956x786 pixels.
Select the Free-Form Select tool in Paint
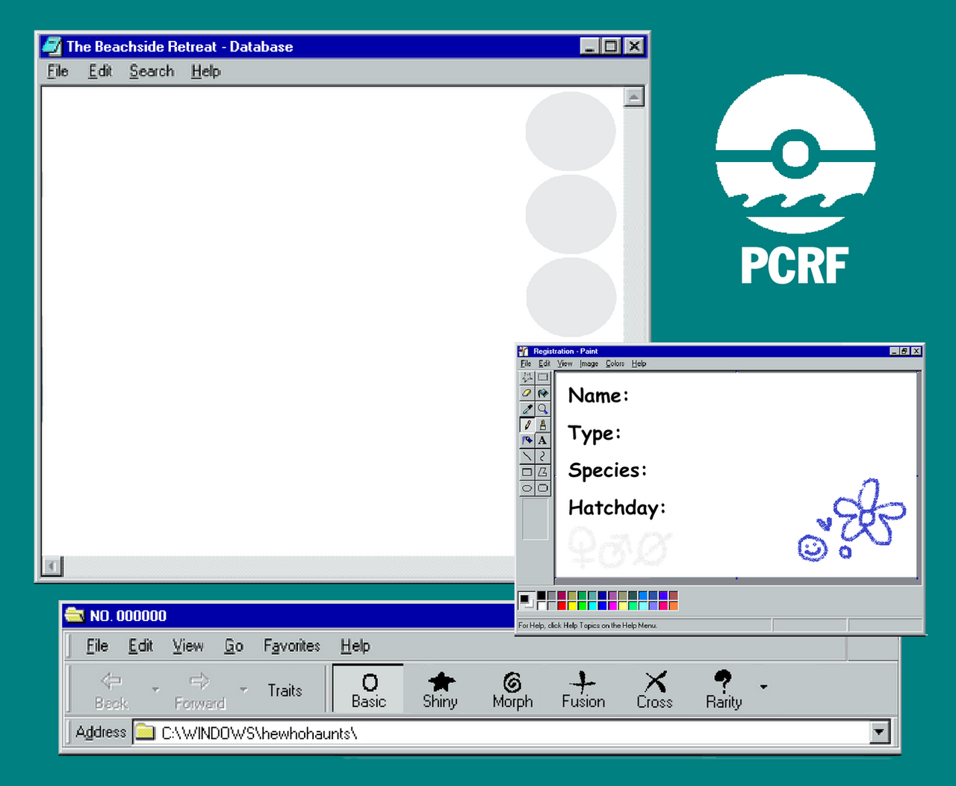click(x=527, y=378)
